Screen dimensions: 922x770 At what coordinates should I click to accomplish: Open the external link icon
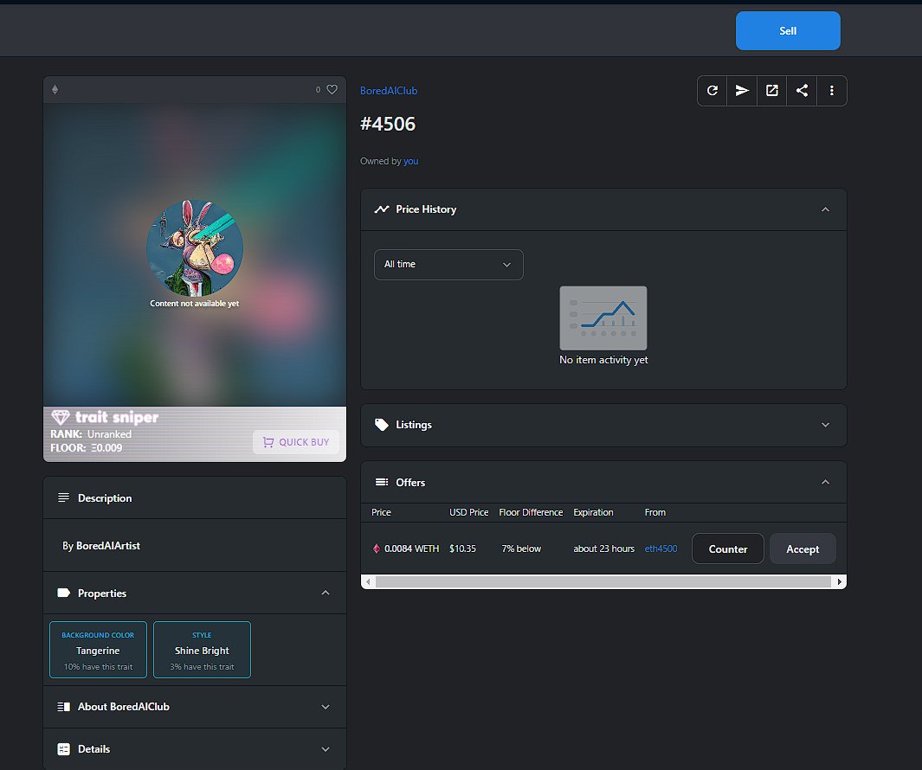tap(772, 91)
